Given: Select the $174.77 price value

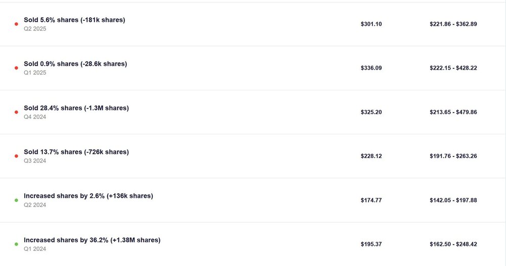Looking at the screenshot, I should [371, 200].
